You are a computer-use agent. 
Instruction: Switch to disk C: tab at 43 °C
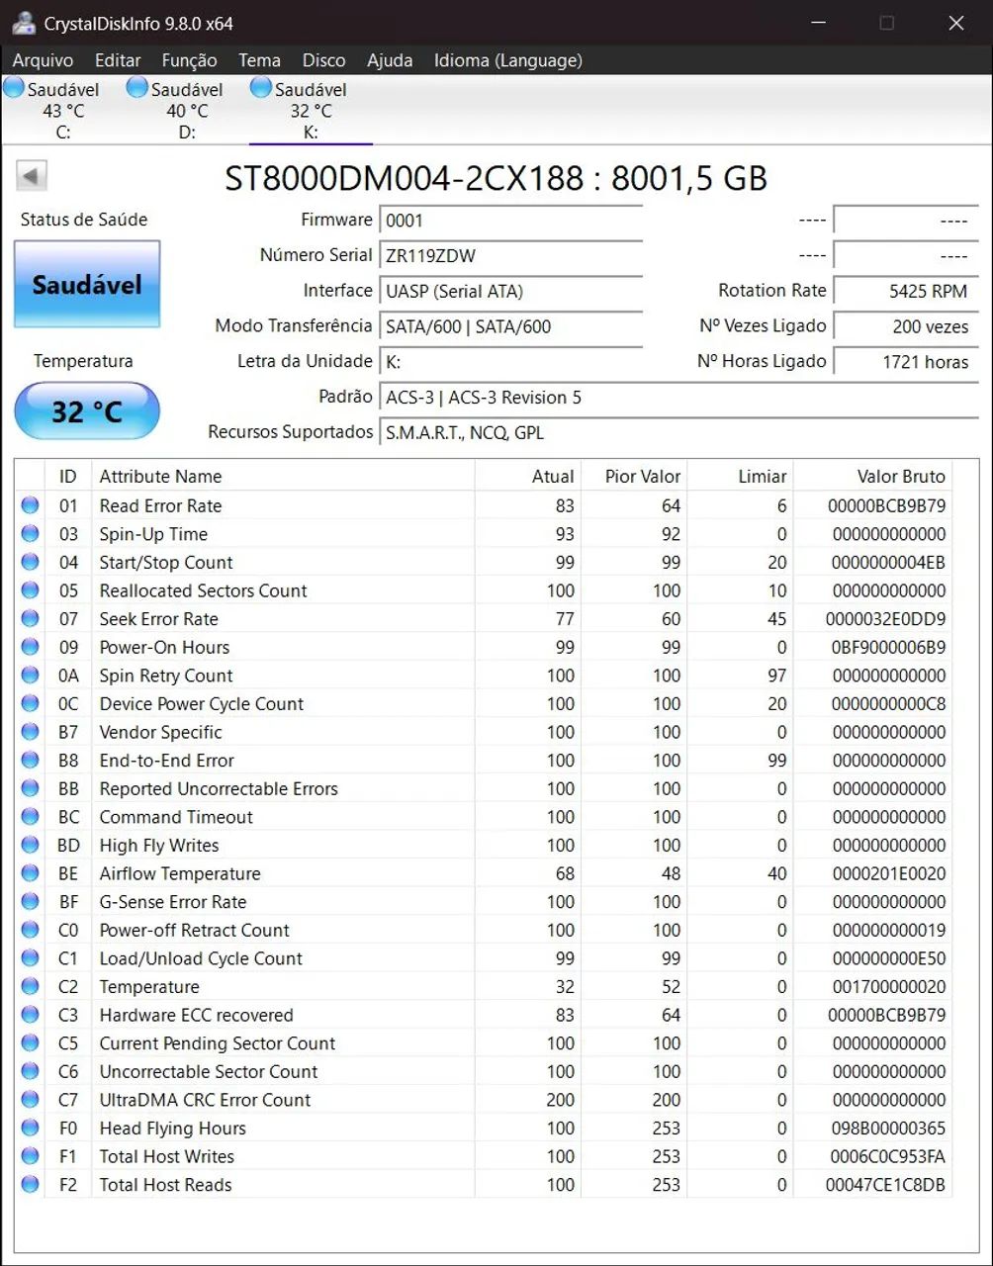pos(61,110)
